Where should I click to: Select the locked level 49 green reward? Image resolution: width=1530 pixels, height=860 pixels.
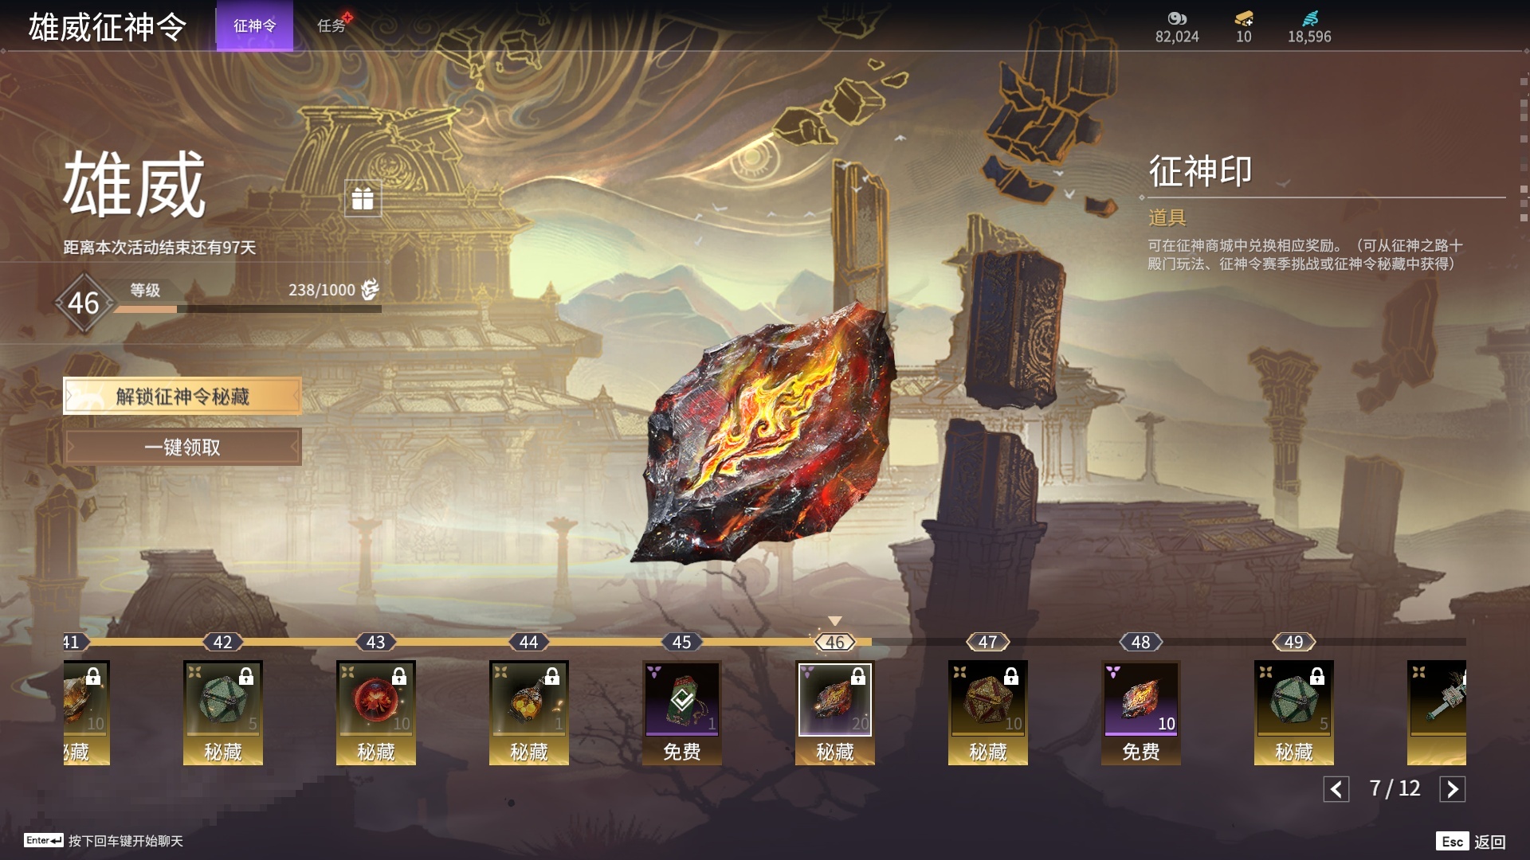pyautogui.click(x=1294, y=713)
